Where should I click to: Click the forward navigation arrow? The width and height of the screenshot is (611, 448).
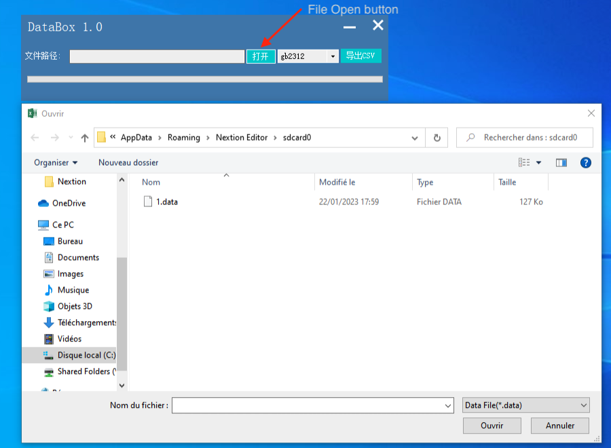point(55,138)
